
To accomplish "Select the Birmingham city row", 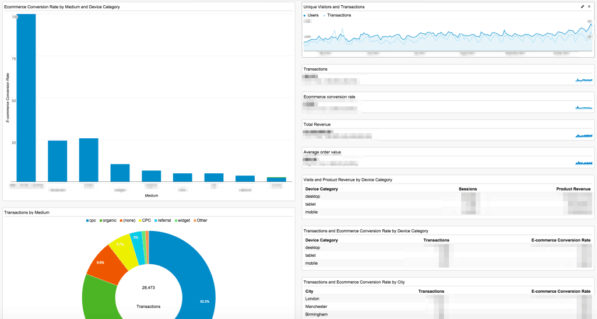I will click(448, 314).
